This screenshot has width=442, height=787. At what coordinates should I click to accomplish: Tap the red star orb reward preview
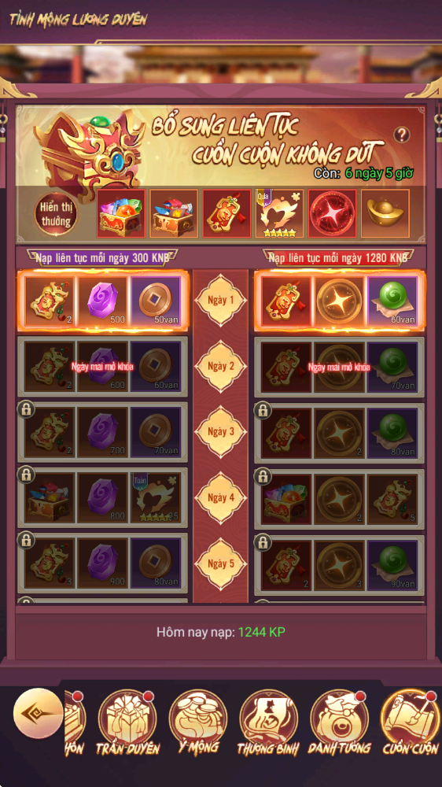[332, 213]
